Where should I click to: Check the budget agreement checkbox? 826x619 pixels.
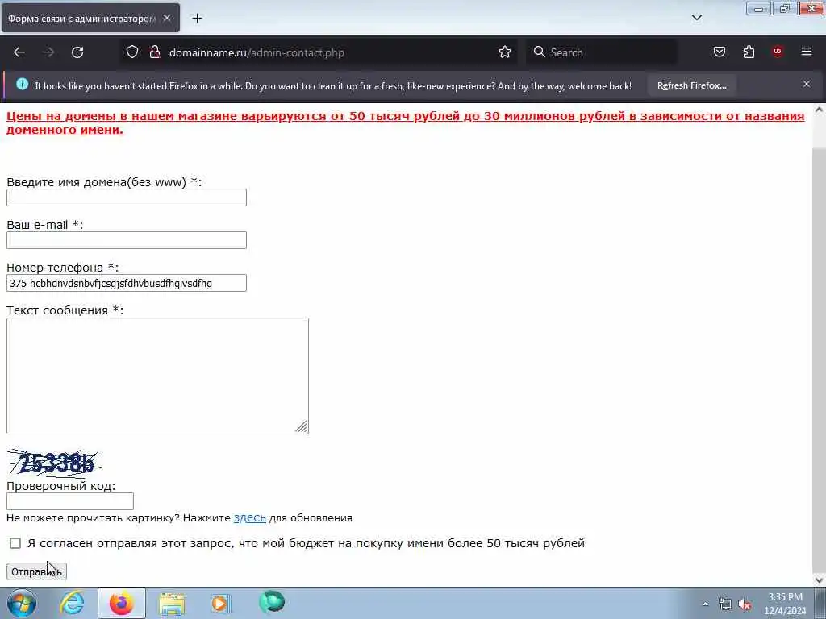point(15,542)
